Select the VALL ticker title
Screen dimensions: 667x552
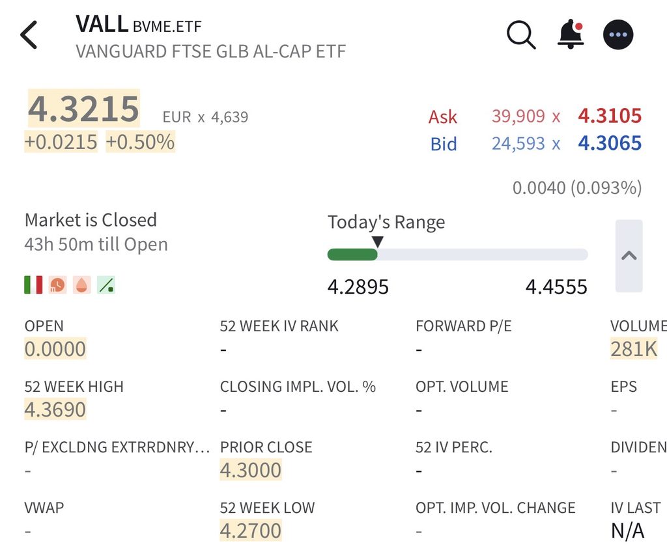pyautogui.click(x=102, y=24)
